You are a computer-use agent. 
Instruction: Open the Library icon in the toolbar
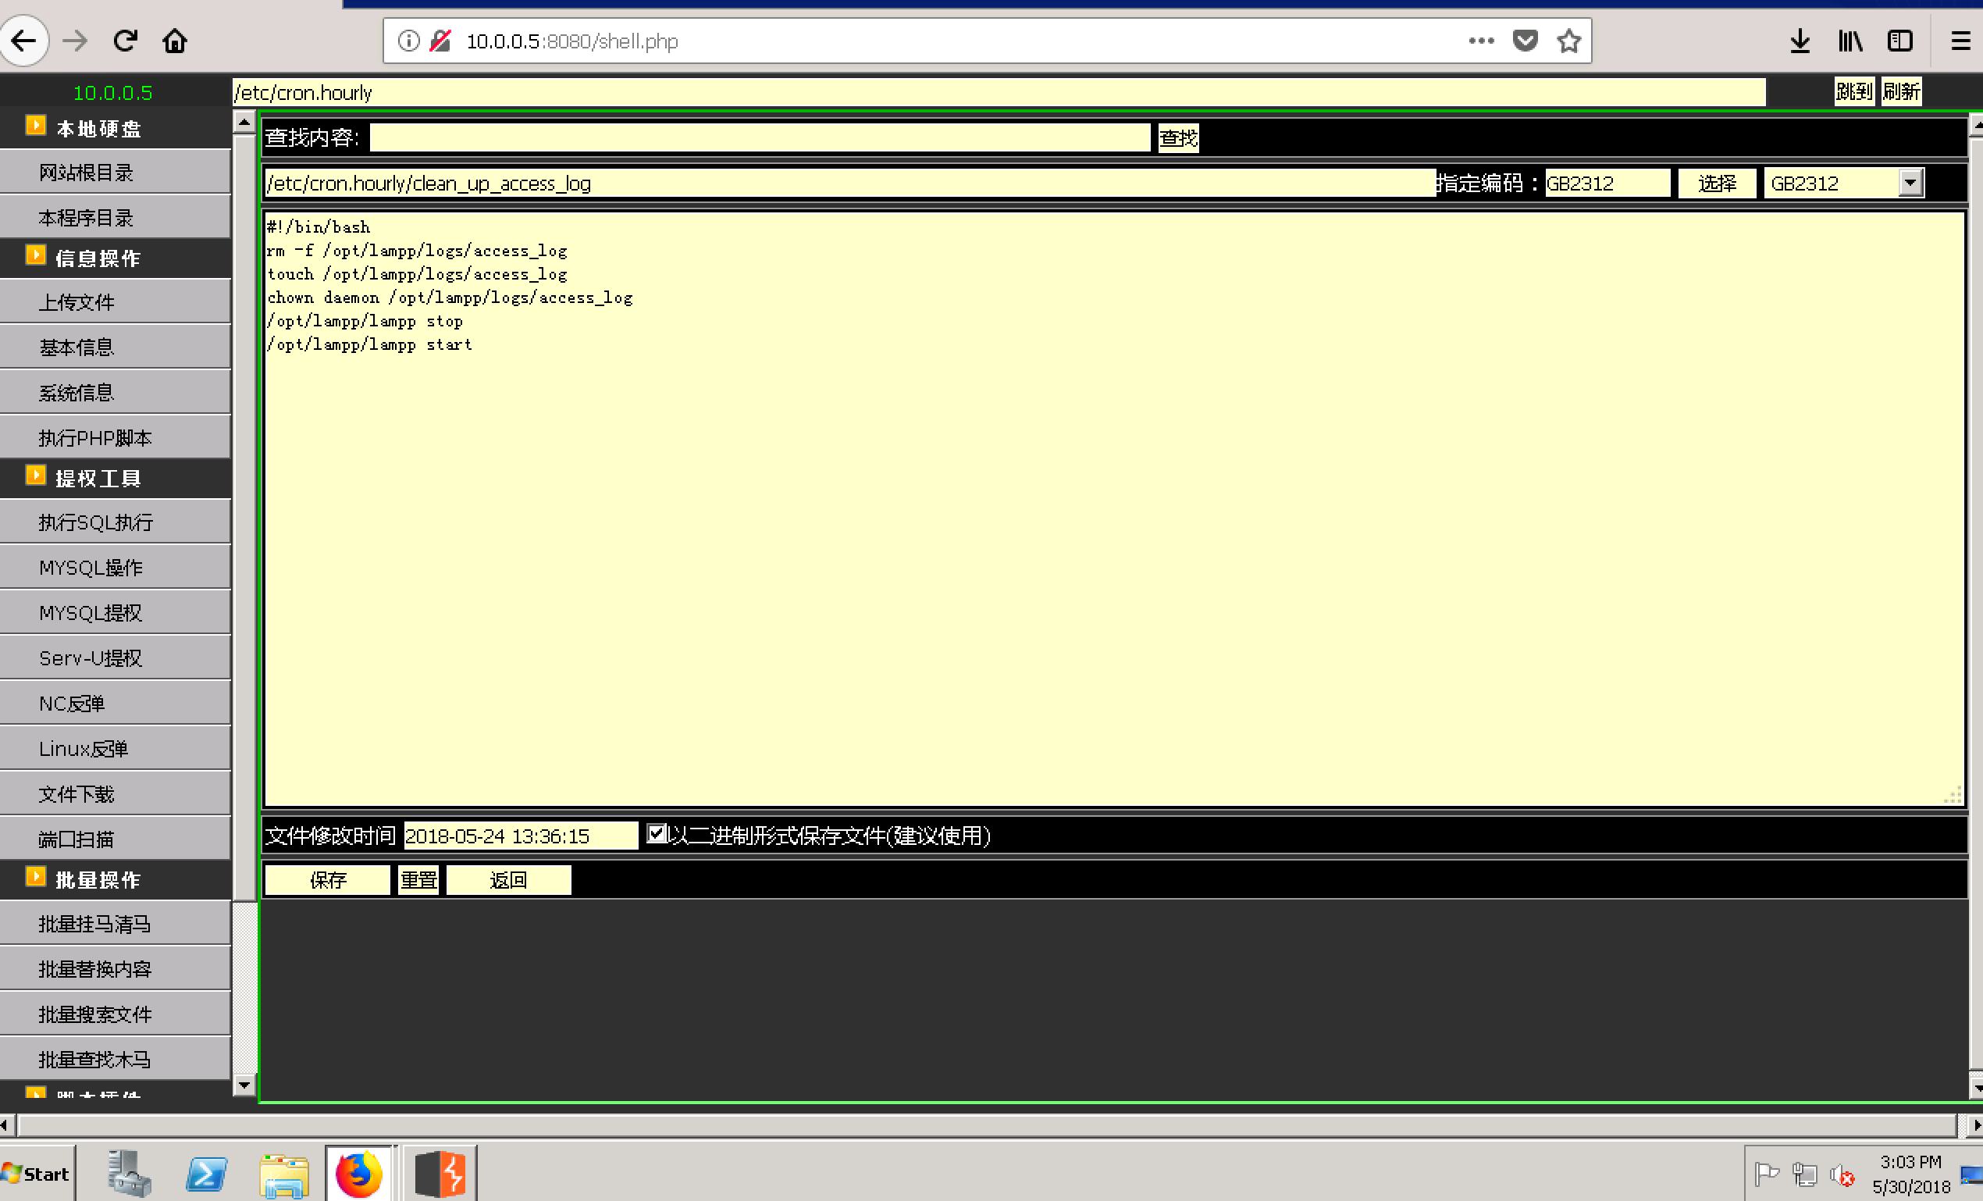[x=1849, y=41]
